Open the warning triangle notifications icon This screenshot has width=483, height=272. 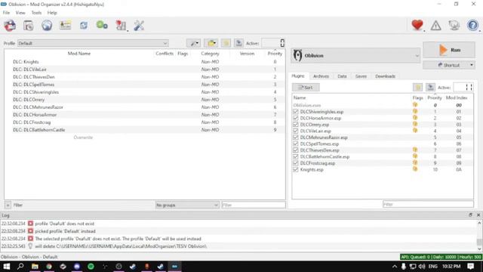point(435,26)
